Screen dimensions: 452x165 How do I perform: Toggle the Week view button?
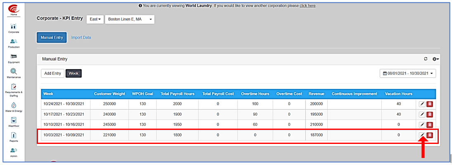pos(74,73)
